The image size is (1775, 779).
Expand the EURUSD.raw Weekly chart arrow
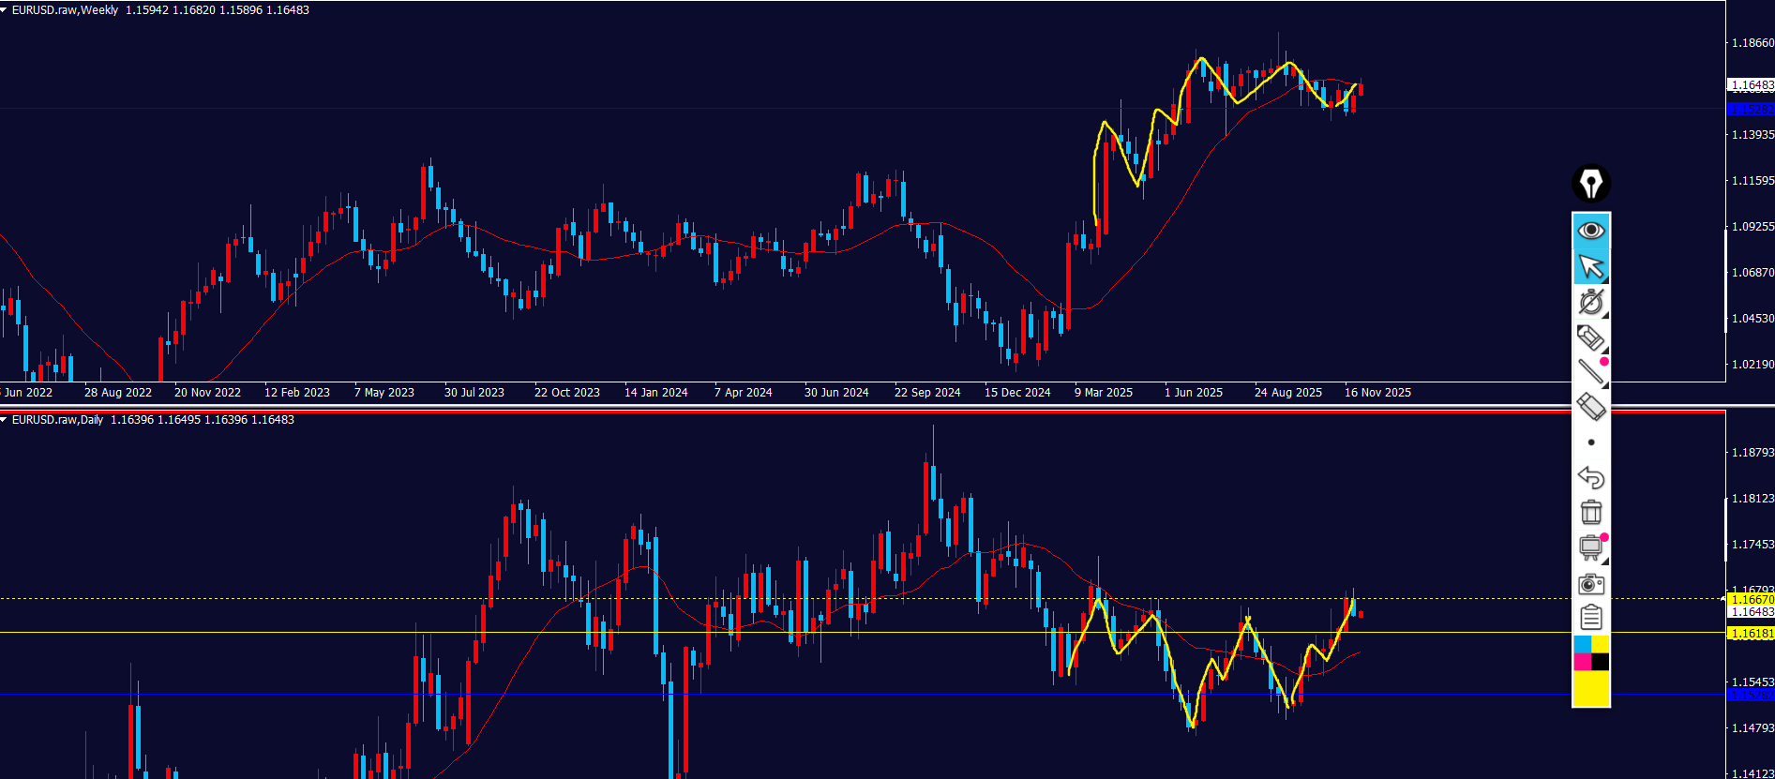5,10
